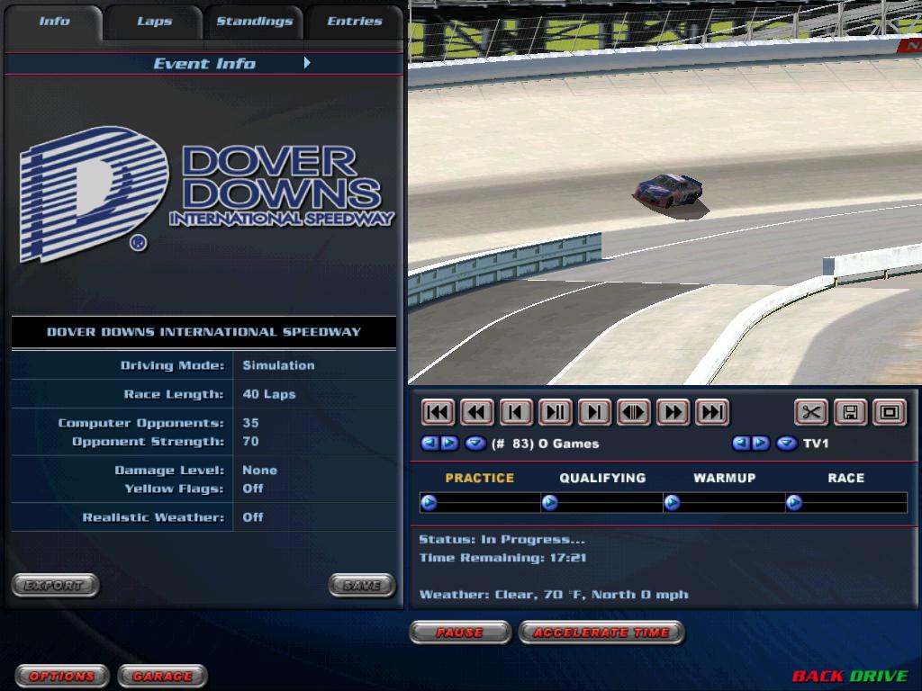Click the '40 Laps' race length value
922x691 pixels.
[269, 394]
